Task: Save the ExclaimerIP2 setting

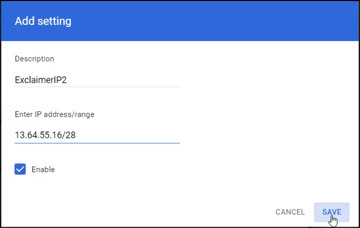Action: pos(332,212)
